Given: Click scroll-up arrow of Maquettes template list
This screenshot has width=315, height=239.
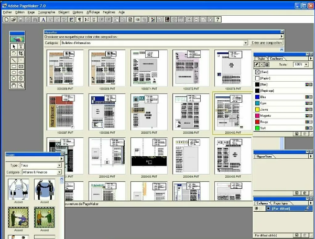Looking at the screenshot, I should [281, 49].
